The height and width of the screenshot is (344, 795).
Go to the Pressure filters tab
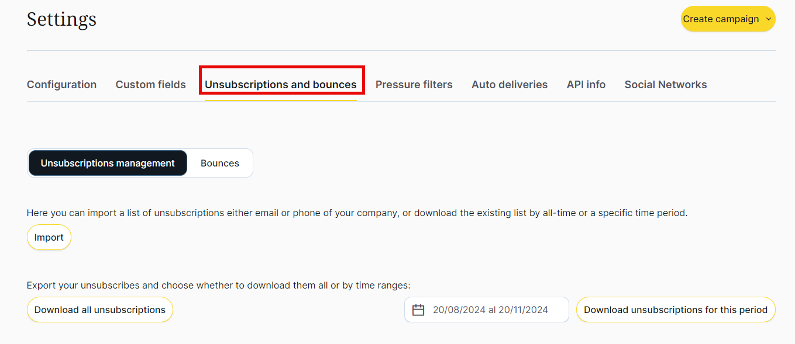tap(414, 85)
